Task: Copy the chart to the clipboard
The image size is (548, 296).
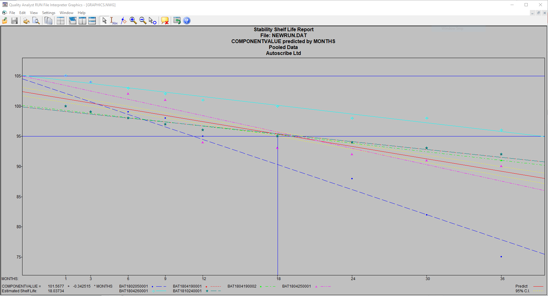Action: (x=48, y=21)
